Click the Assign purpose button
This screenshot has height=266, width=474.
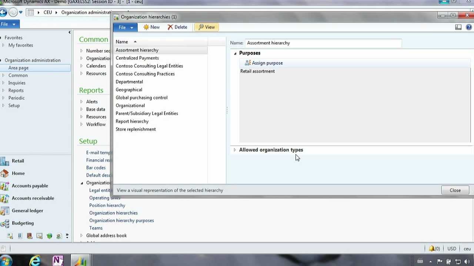tap(264, 63)
